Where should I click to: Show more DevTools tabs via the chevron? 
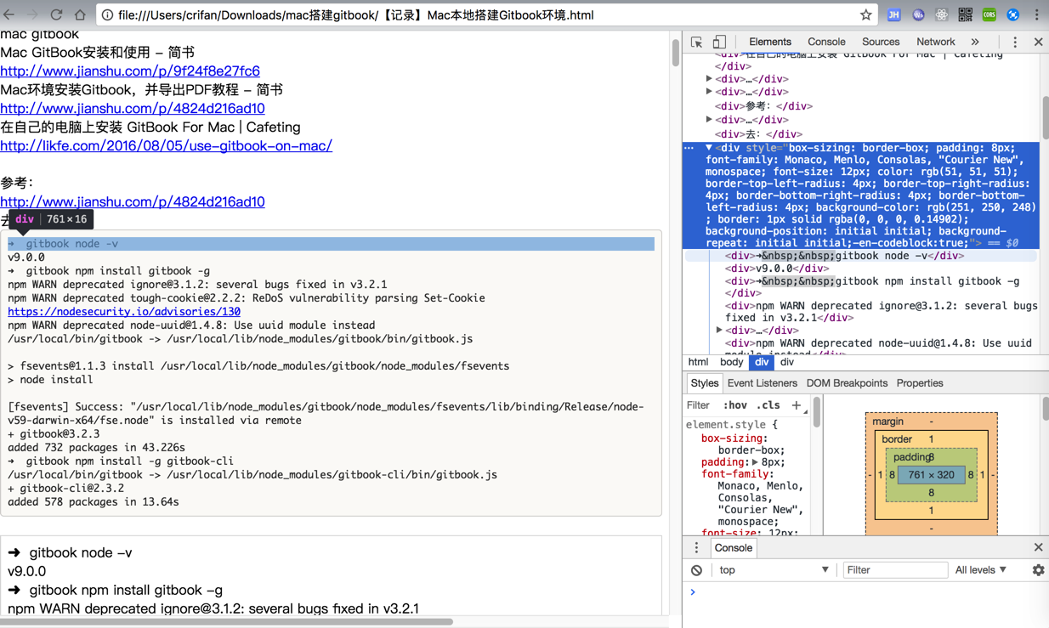pyautogui.click(x=975, y=42)
